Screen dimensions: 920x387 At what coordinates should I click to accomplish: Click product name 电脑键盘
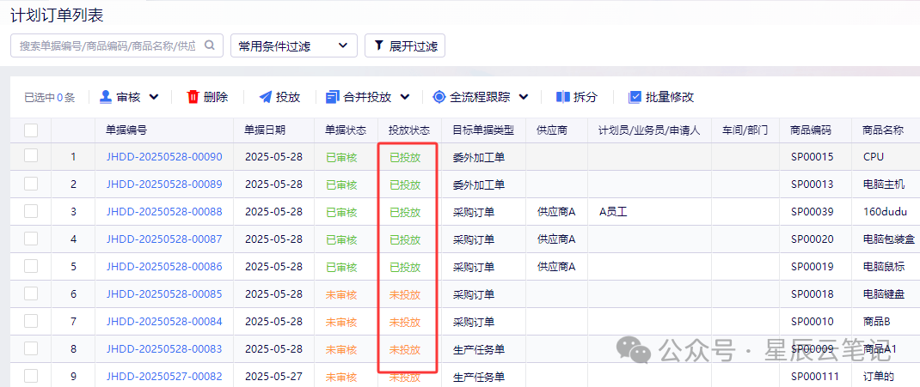[x=884, y=294]
